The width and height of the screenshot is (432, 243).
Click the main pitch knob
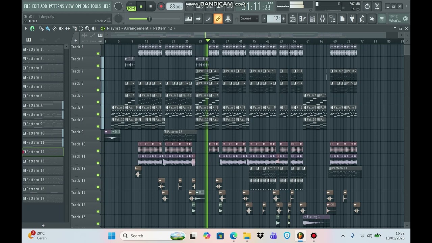[118, 19]
